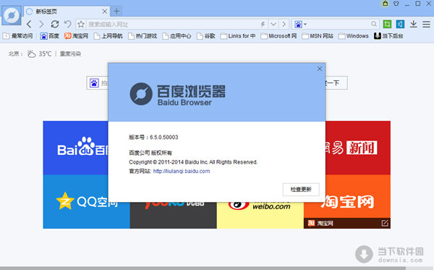Bookmark the page with the star icon

click(x=81, y=25)
